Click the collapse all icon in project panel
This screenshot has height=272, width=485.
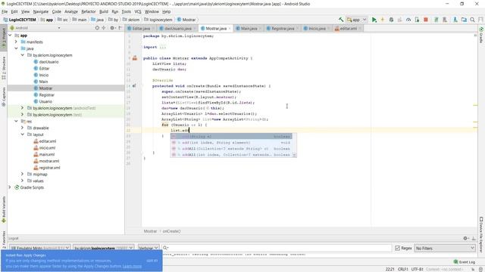104,28
